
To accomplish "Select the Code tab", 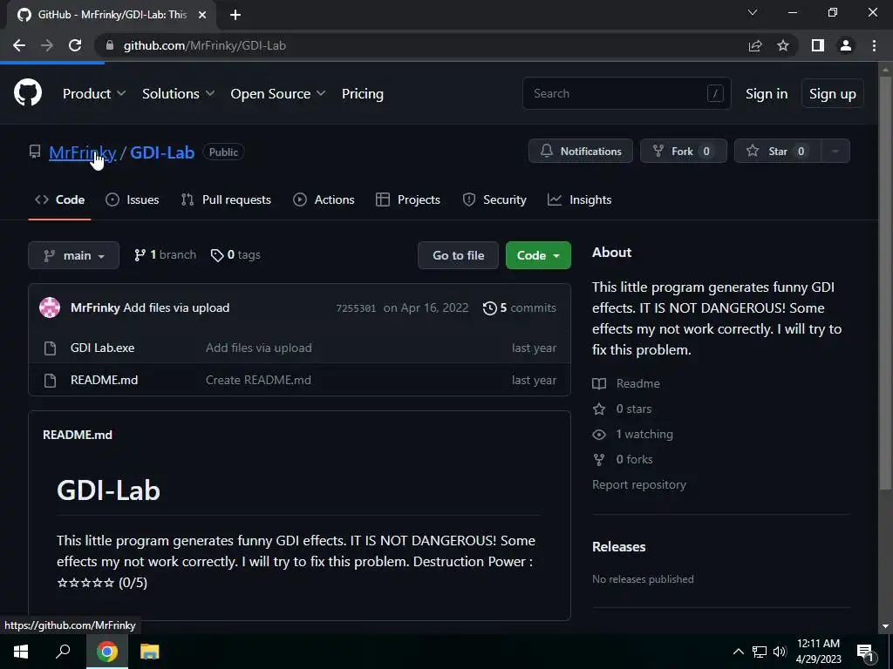I will coord(60,199).
